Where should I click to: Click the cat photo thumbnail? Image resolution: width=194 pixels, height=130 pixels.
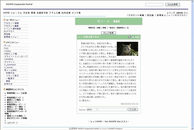click(127, 49)
